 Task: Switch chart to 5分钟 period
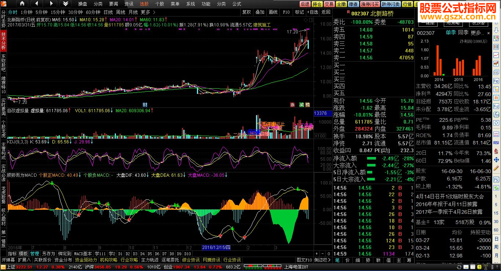point(41,12)
